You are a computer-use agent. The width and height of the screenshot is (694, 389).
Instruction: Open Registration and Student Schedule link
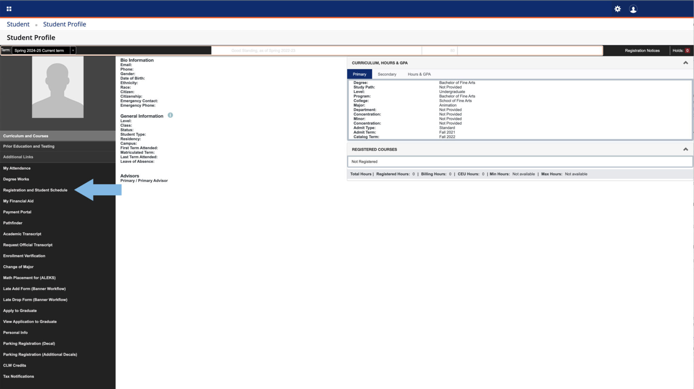pyautogui.click(x=35, y=190)
